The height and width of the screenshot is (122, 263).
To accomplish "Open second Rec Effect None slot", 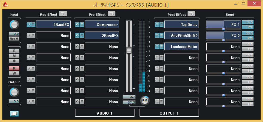I will point(53,35).
